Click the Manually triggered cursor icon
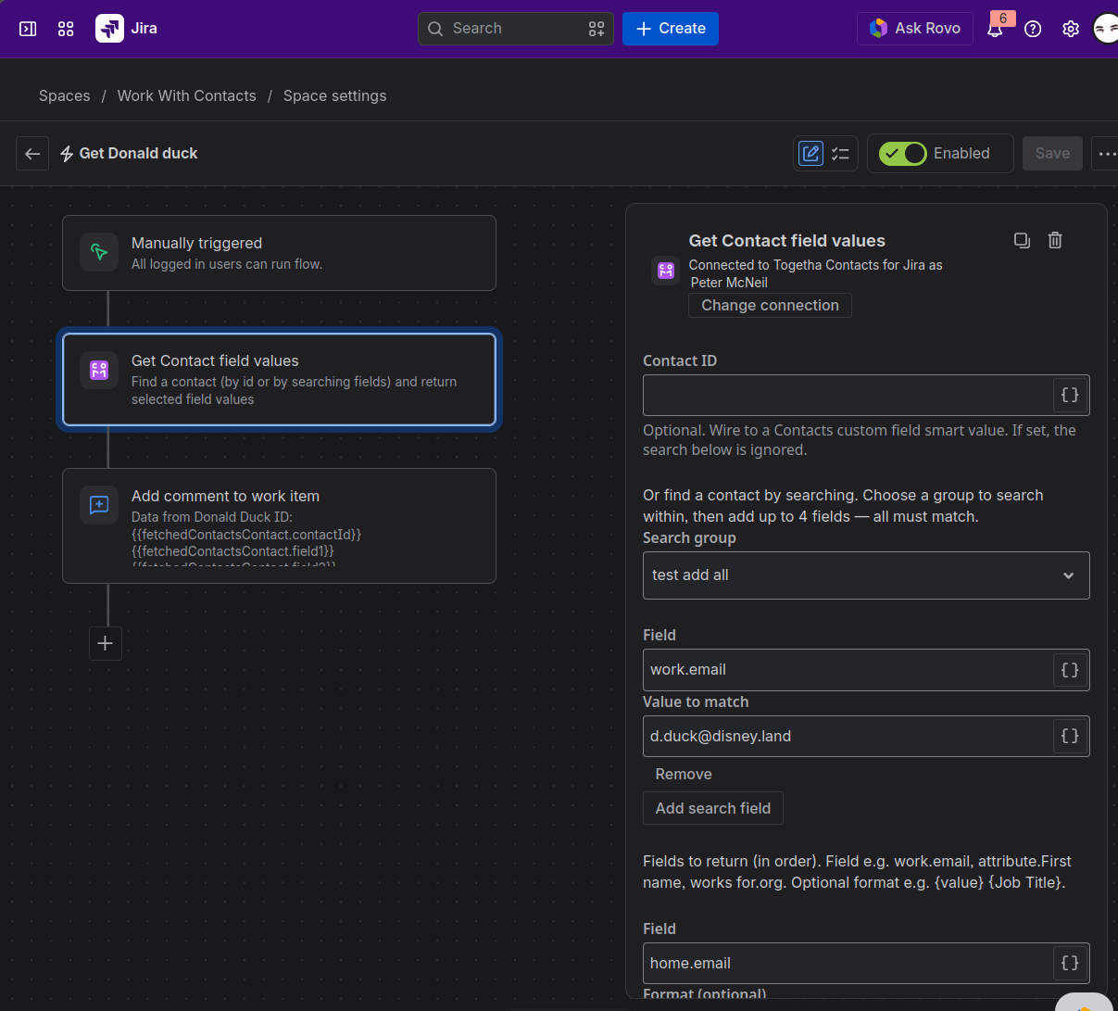 (x=99, y=252)
